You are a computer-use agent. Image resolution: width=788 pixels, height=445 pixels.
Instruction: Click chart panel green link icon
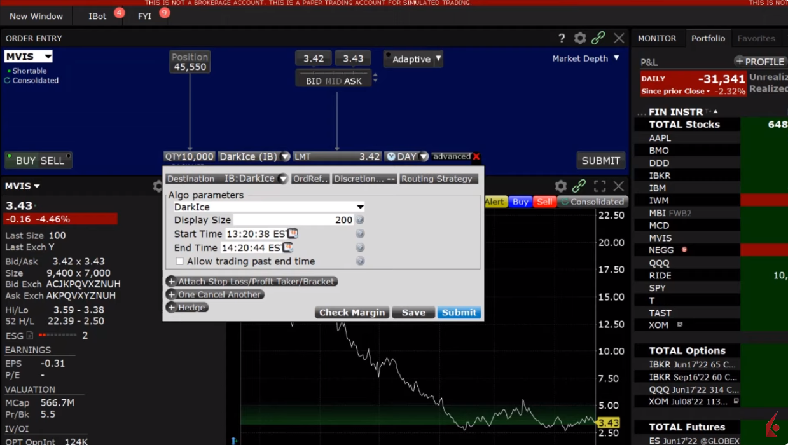579,186
